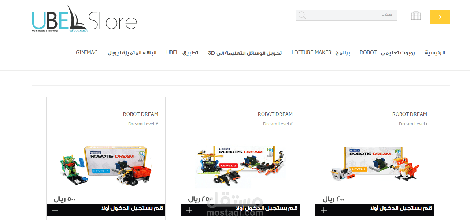Focus the search input field
This screenshot has height=222, width=470.
tap(346, 15)
